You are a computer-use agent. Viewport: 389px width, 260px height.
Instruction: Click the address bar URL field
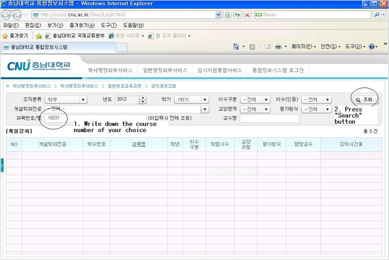[123, 15]
